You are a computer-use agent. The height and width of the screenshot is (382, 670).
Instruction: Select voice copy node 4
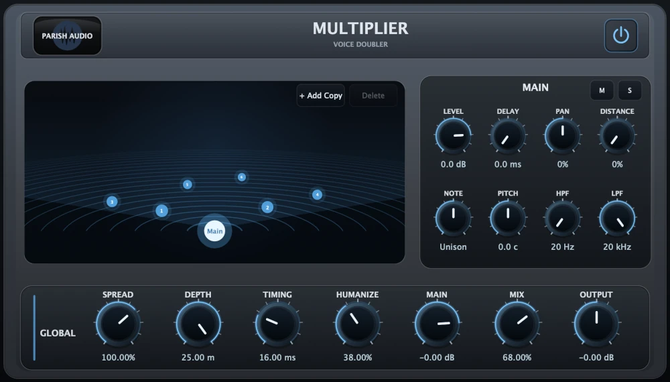(317, 195)
